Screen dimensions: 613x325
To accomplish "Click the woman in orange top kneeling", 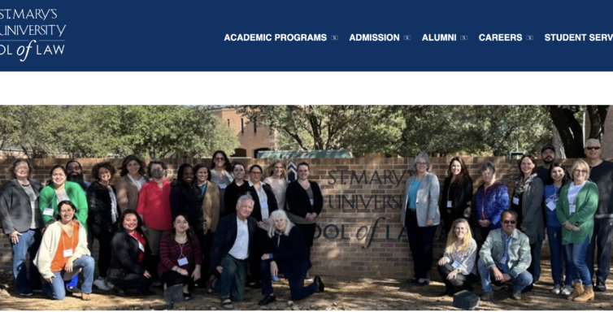I will [64, 250].
